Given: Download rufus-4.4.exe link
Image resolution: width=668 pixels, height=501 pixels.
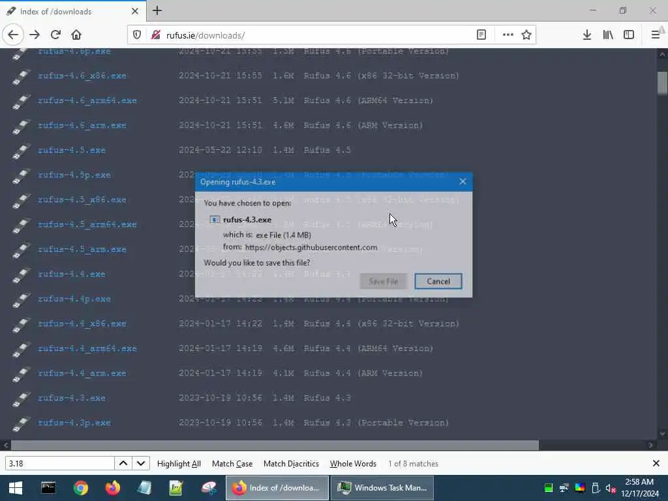Looking at the screenshot, I should point(72,274).
